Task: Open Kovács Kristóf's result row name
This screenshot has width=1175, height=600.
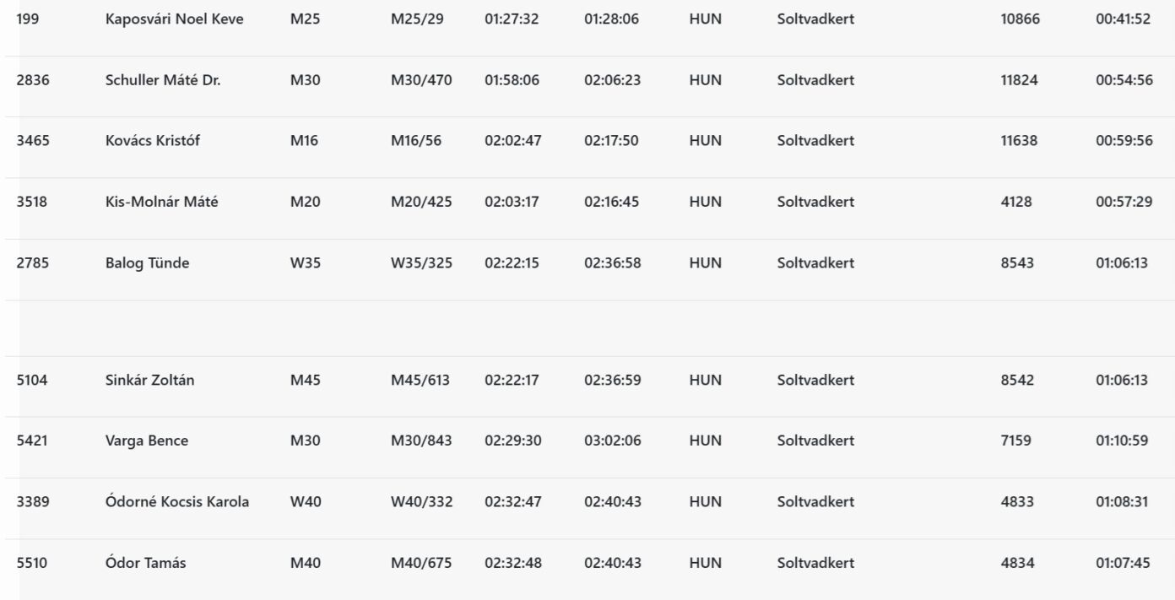Action: [x=153, y=141]
